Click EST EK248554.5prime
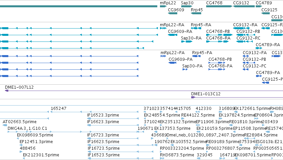Viewport: 283px width, 160px height. click(x=162, y=115)
